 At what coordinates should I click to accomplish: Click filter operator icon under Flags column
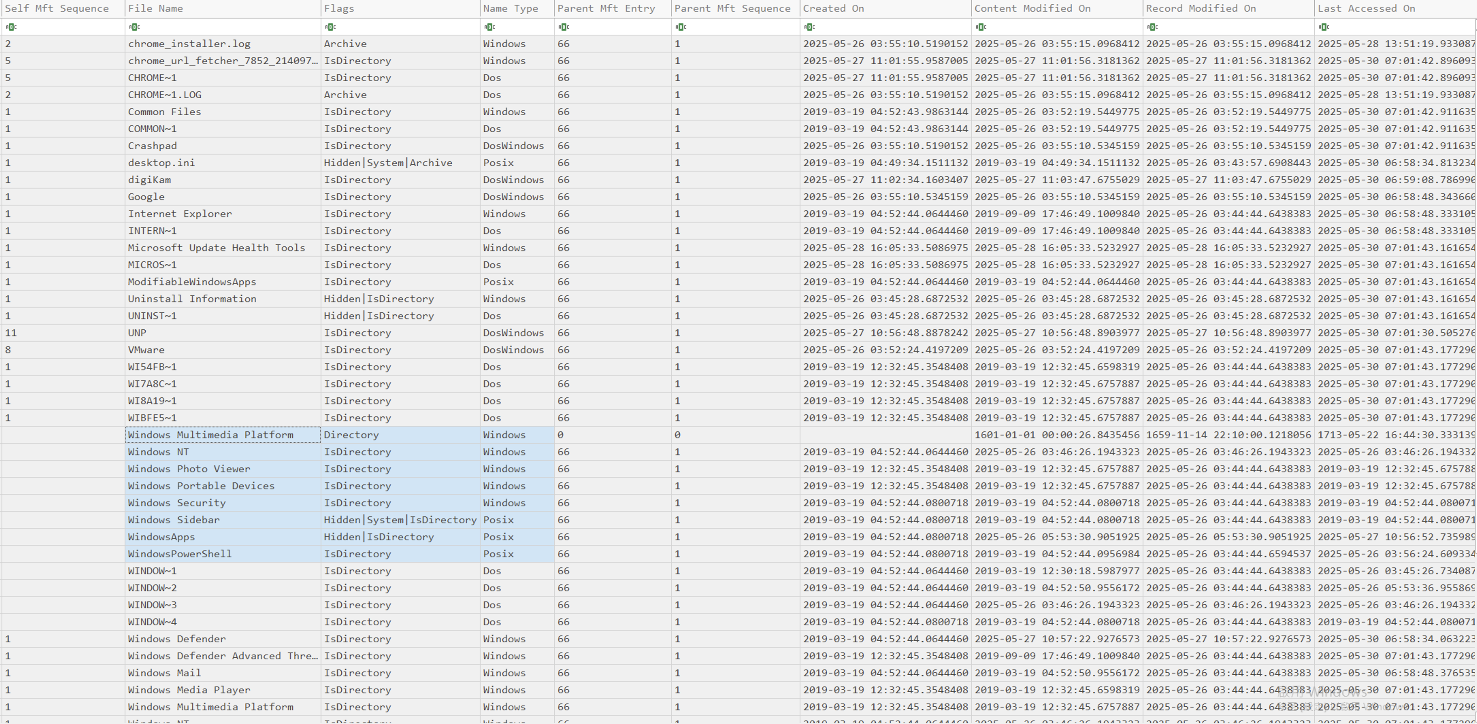[x=330, y=27]
